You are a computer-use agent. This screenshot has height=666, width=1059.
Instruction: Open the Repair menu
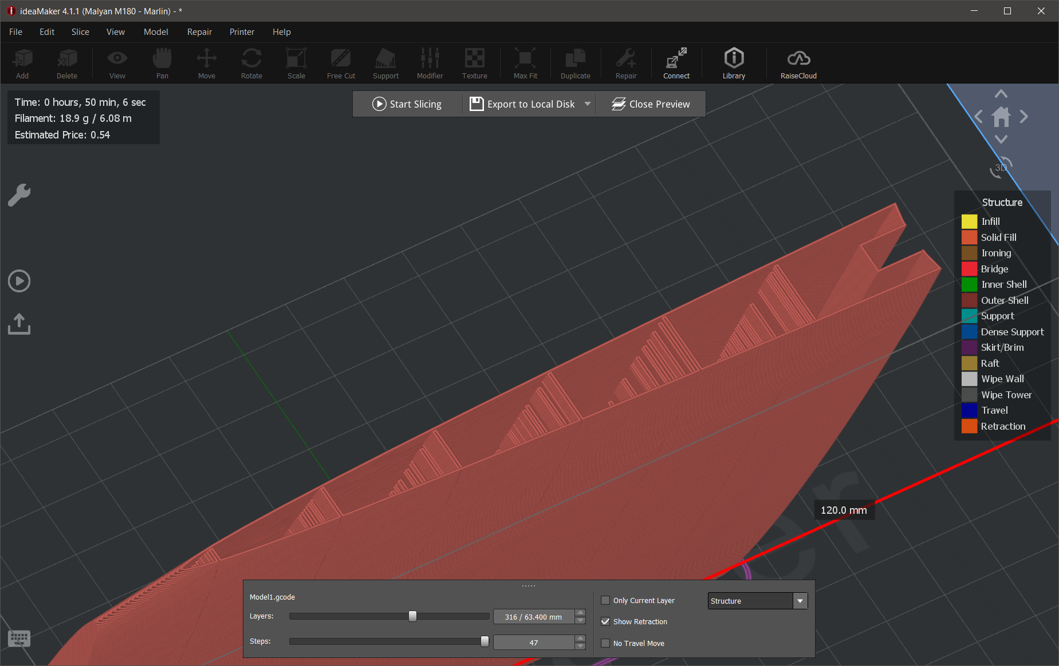199,32
